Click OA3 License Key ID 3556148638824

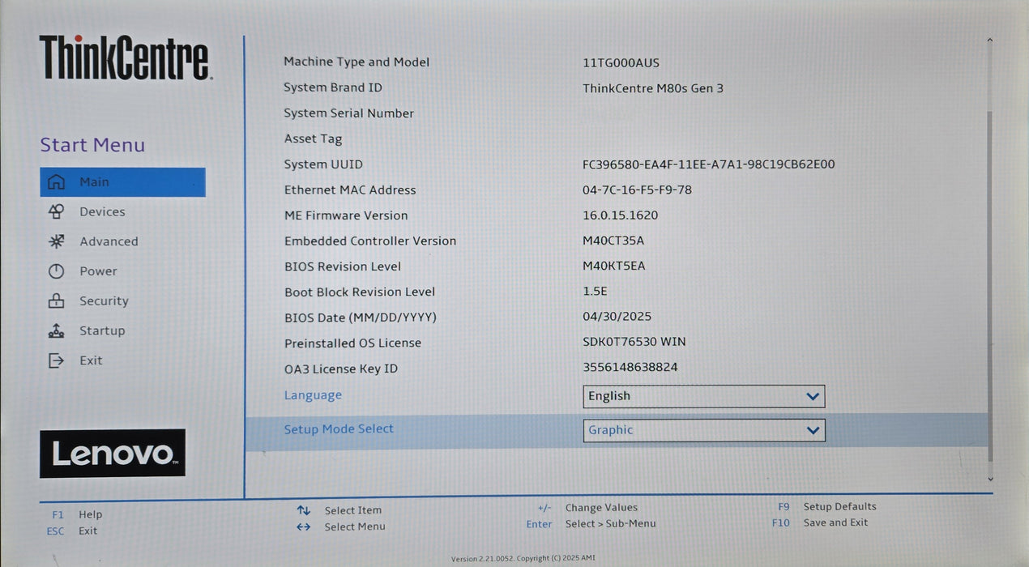click(630, 367)
